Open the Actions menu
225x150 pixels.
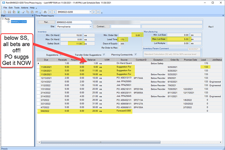coord(25,8)
